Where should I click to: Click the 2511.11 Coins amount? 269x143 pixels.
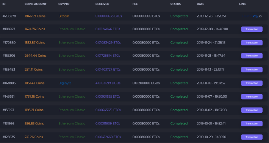coord(34,70)
